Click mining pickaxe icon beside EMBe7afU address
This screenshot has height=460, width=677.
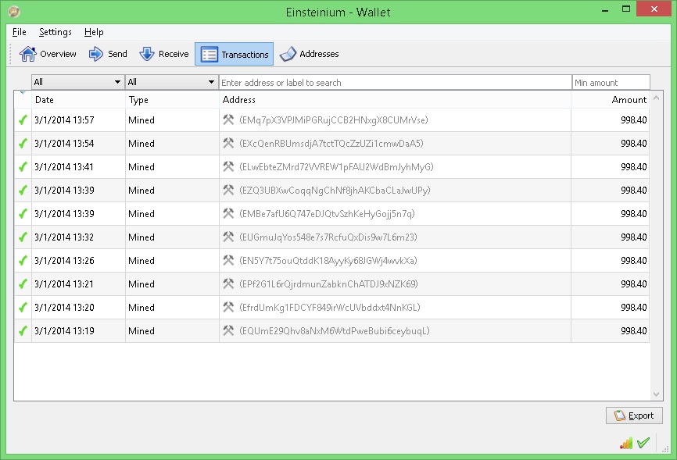click(228, 213)
